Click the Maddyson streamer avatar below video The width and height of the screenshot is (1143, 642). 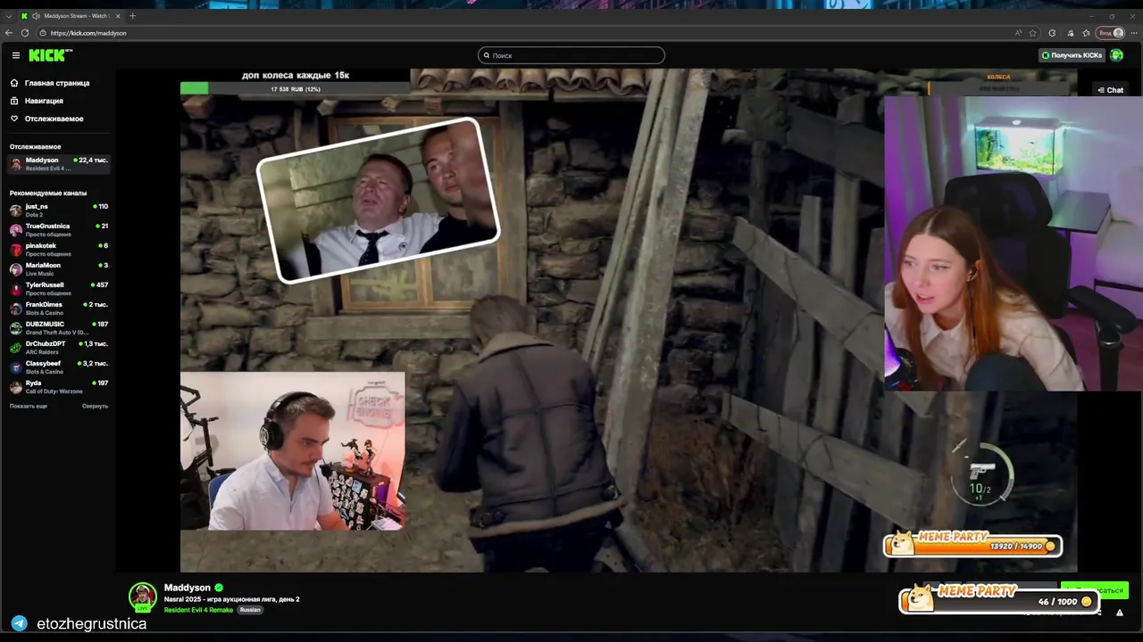click(x=143, y=597)
